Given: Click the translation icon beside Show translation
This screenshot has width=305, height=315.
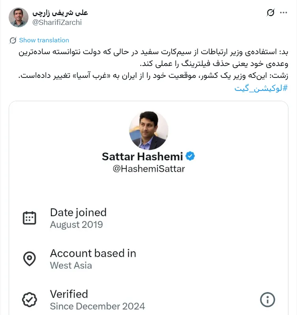Looking at the screenshot, I should pos(13,40).
